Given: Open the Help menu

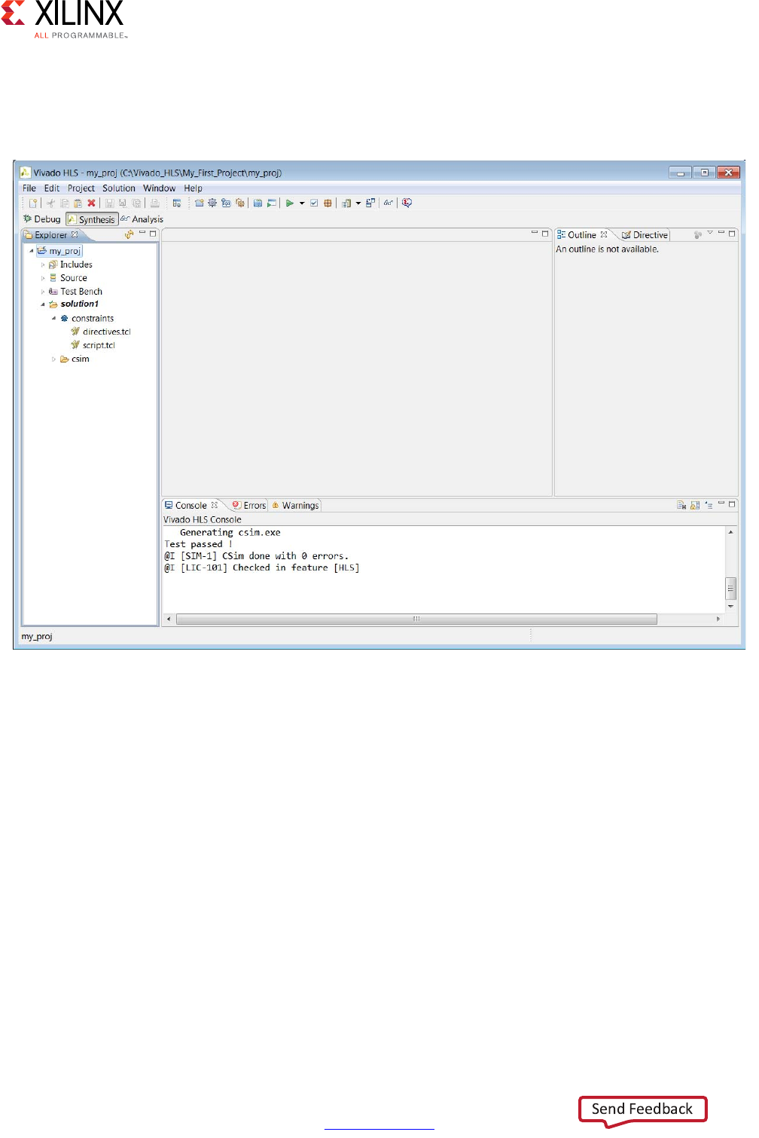Looking at the screenshot, I should (194, 188).
